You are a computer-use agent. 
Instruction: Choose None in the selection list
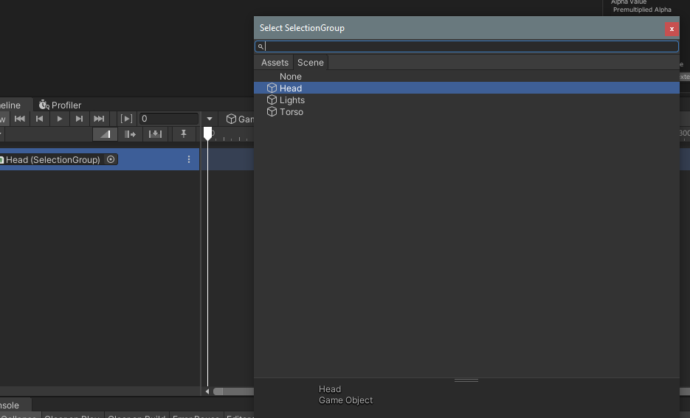290,77
